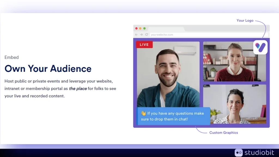Click the red LIVE badge
Viewport: 279px width, 157px height.
coord(144,45)
